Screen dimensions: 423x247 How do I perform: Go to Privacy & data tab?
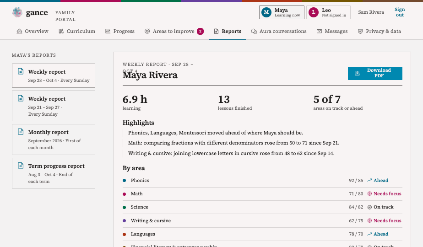coord(380,31)
